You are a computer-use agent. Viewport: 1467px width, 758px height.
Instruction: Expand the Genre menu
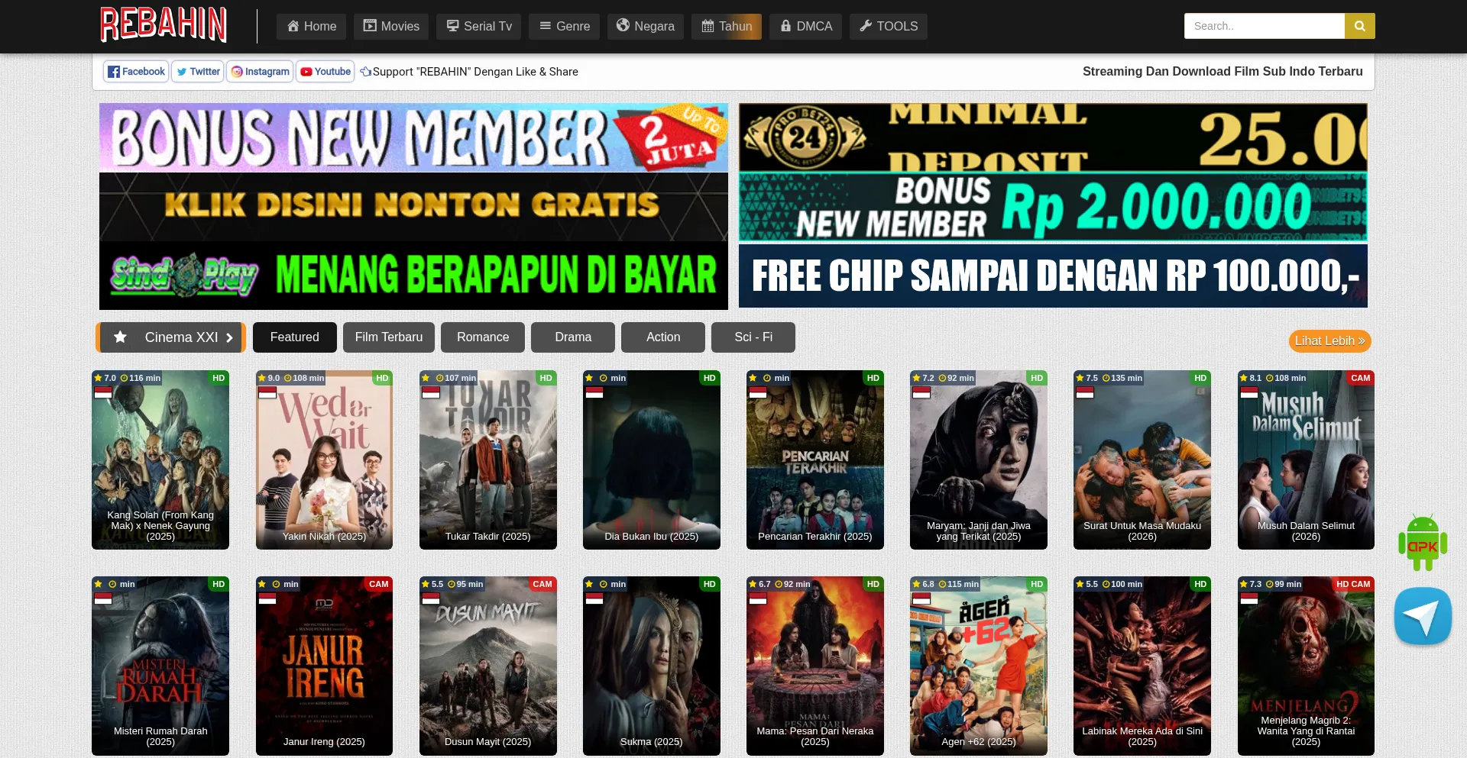565,26
